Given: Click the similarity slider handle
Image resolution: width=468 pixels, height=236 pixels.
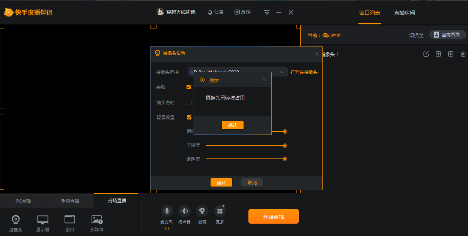Looking at the screenshot, I should (285, 131).
